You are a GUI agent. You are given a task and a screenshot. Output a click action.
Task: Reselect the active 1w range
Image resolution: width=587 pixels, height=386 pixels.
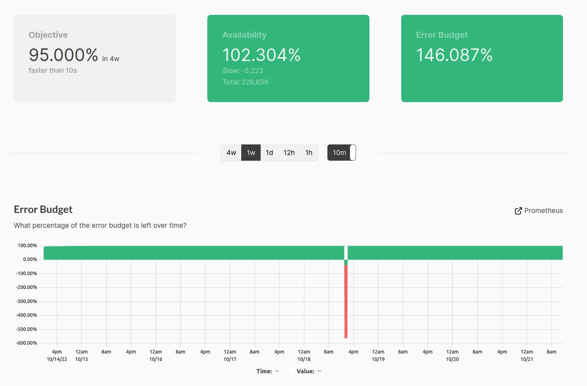(x=251, y=153)
